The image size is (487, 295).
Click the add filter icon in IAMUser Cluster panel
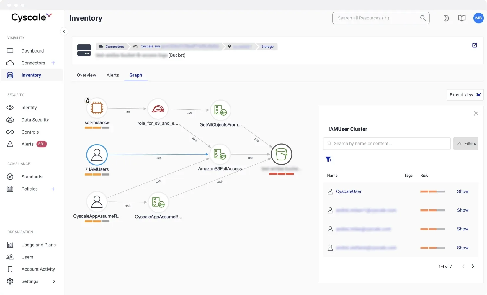click(329, 159)
